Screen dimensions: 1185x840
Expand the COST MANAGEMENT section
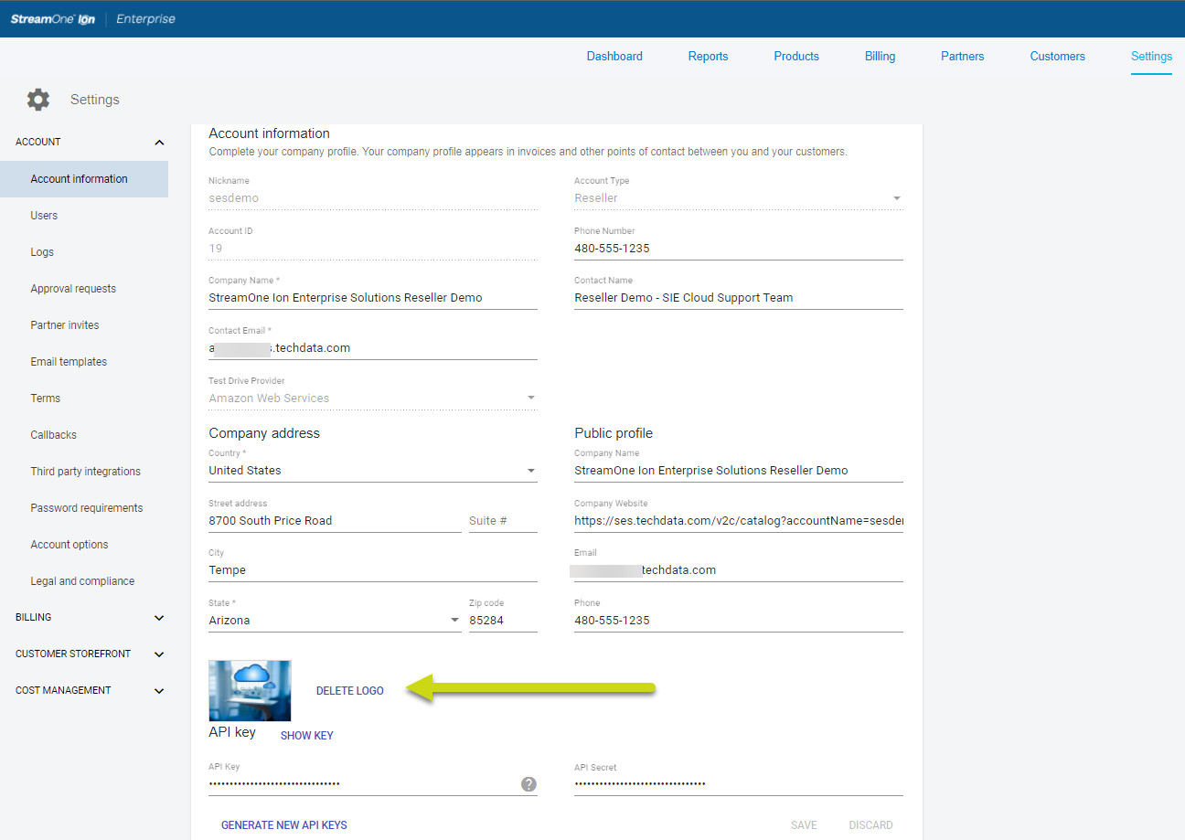[x=159, y=691]
